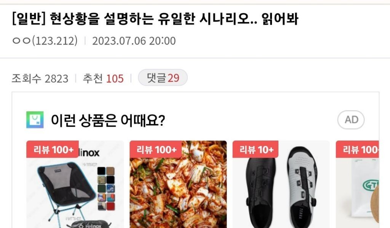Click the 조회수 2823 view count
Viewport: 390px width, 228px height.
[40, 79]
